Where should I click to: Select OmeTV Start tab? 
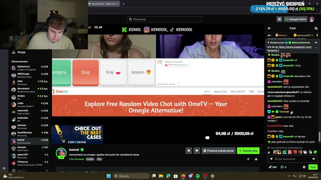tap(207, 91)
